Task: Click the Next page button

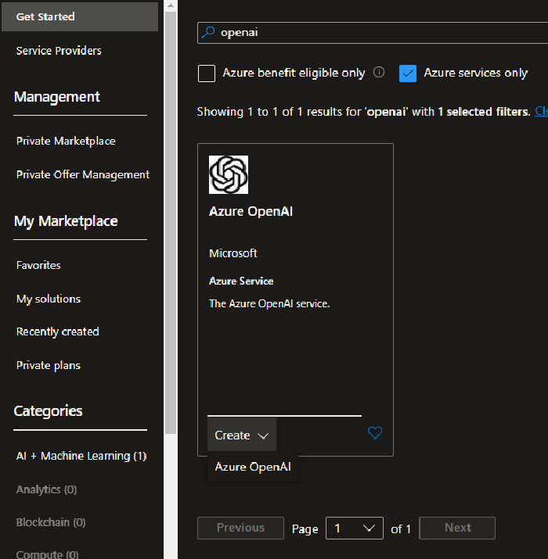Action: 457,528
